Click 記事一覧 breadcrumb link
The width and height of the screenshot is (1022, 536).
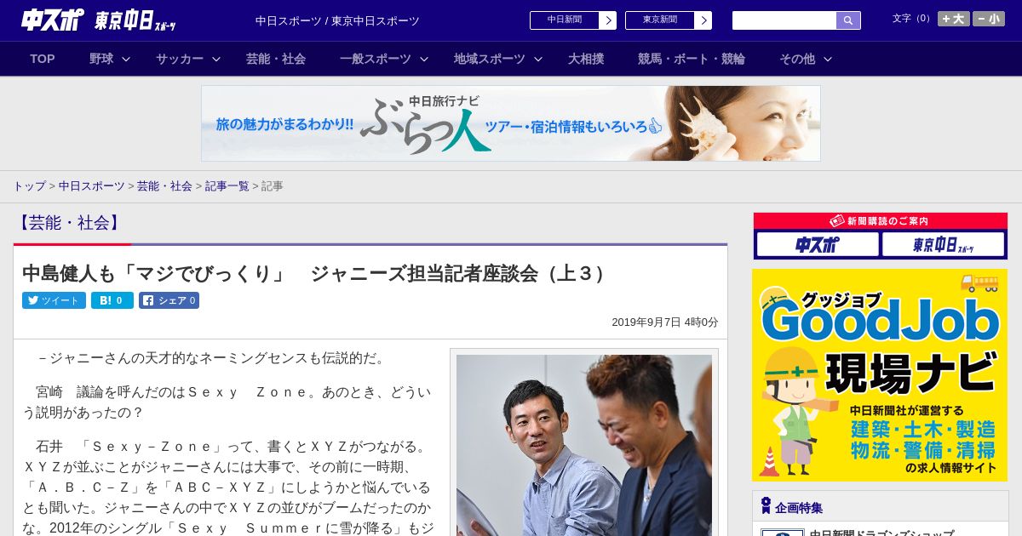coord(227,185)
